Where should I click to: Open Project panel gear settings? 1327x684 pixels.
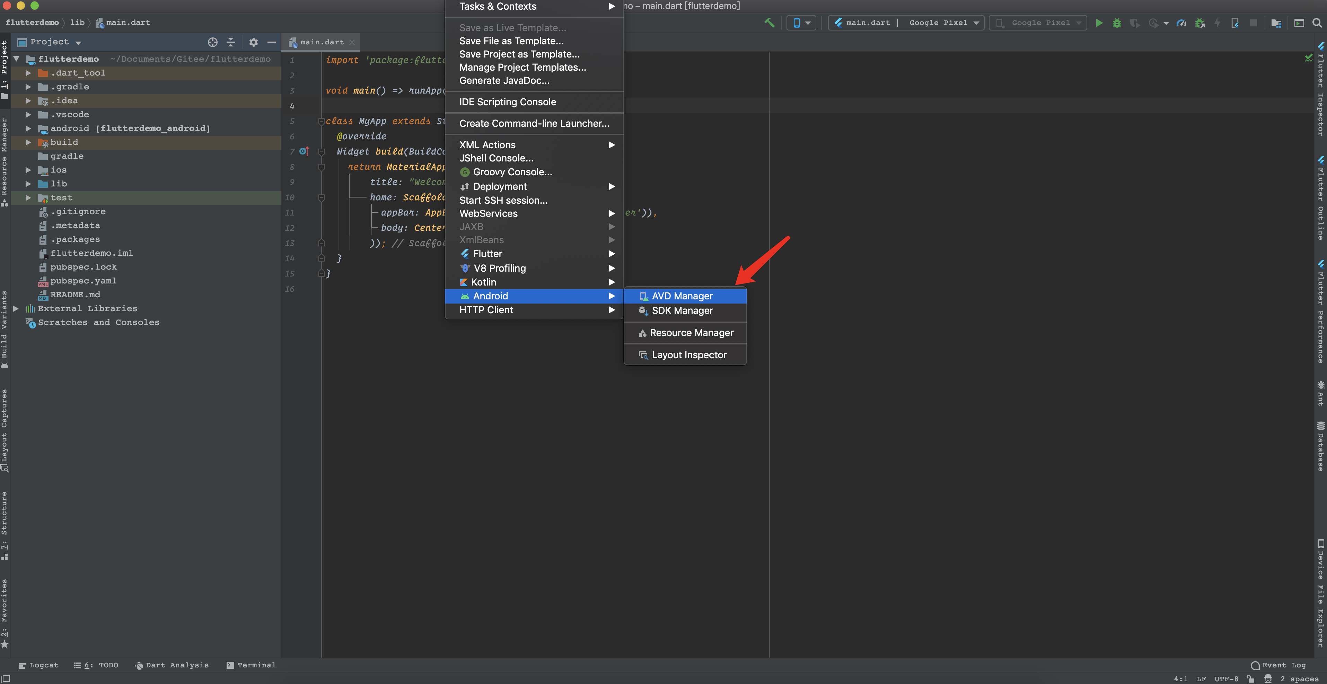[253, 42]
